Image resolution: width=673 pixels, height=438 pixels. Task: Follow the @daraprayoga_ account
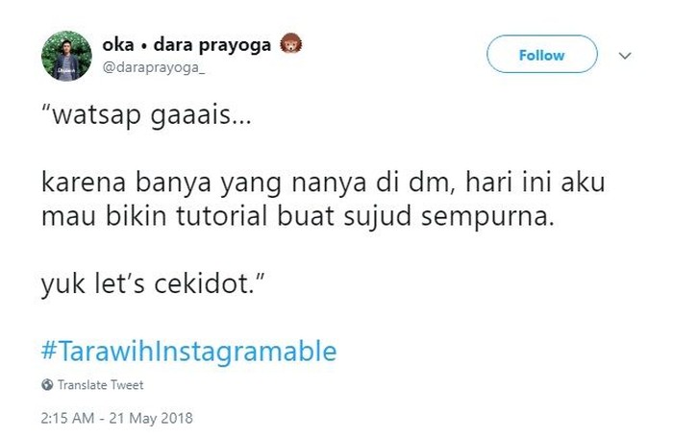[541, 54]
